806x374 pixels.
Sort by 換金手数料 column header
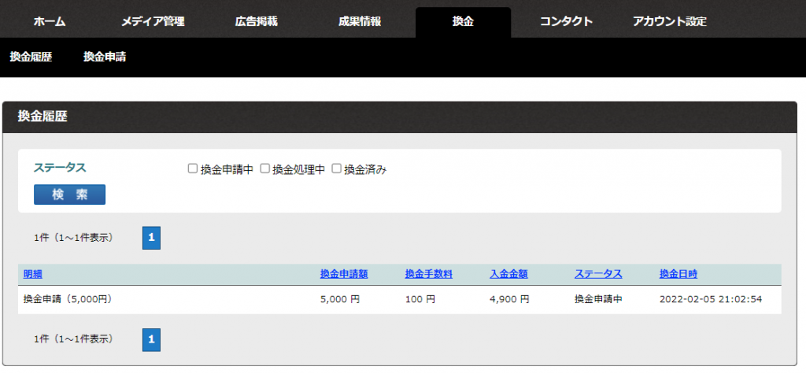coord(428,274)
